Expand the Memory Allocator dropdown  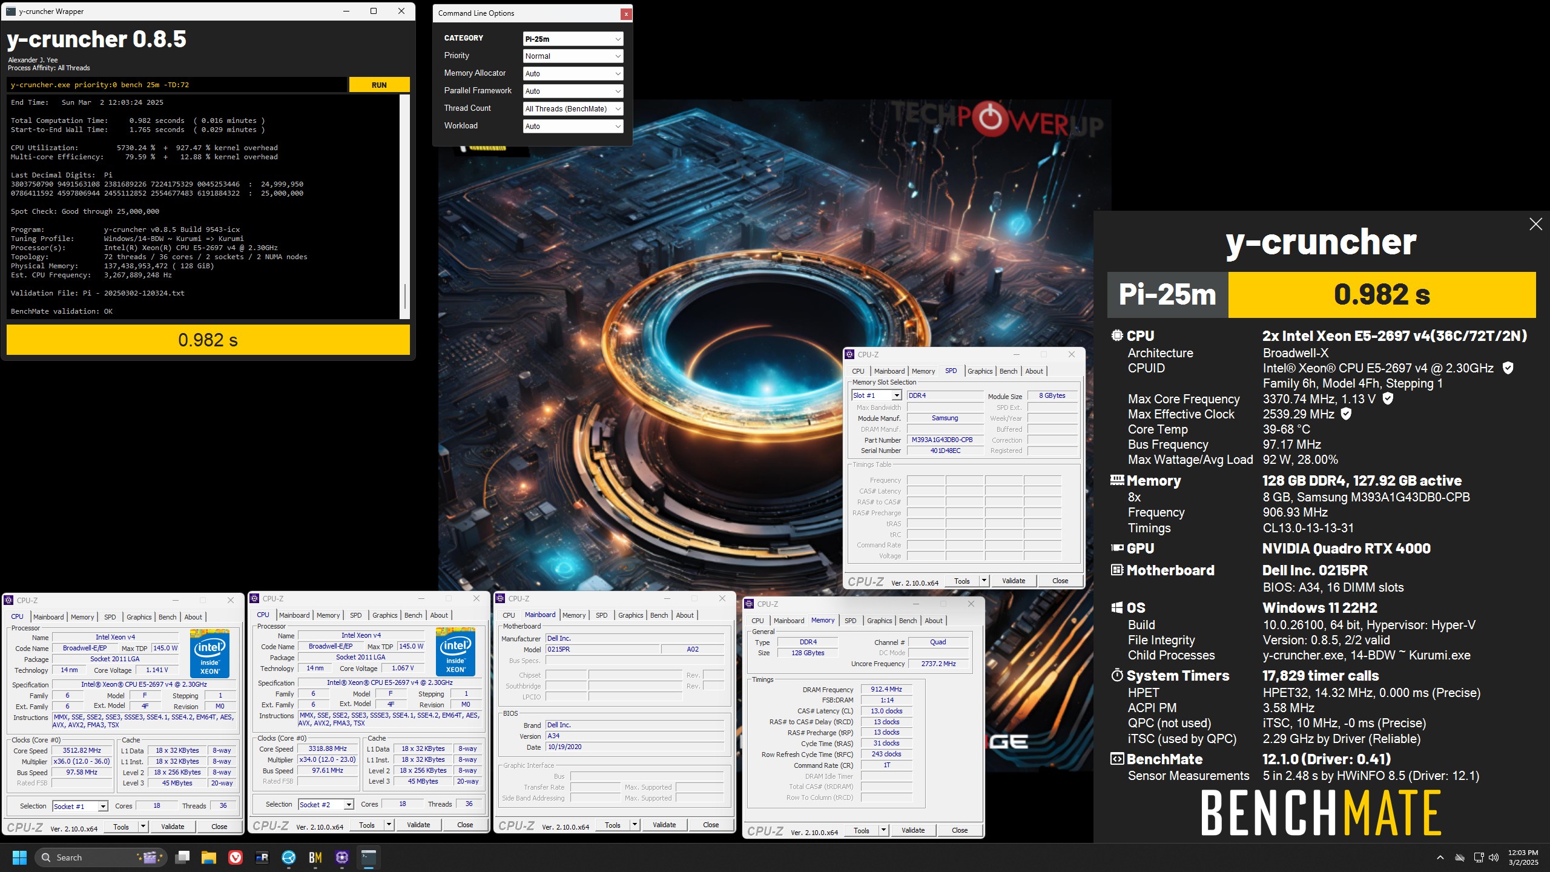tap(573, 73)
